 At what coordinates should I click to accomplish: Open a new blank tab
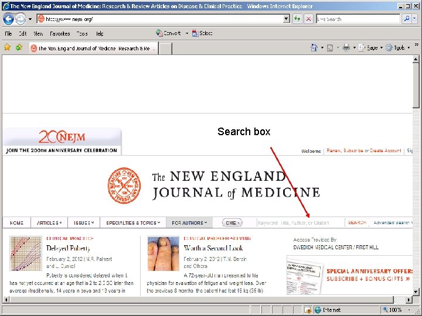(165, 49)
